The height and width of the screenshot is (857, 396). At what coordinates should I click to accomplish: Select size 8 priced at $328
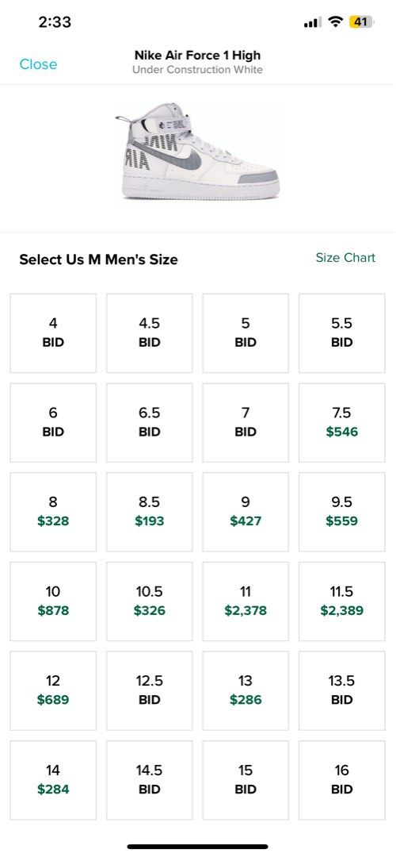pos(53,512)
